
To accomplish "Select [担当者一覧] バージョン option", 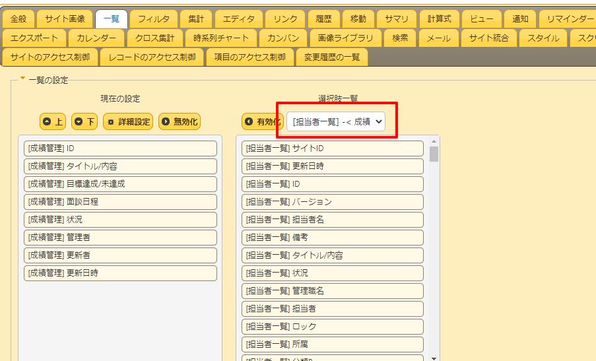I will tap(333, 202).
